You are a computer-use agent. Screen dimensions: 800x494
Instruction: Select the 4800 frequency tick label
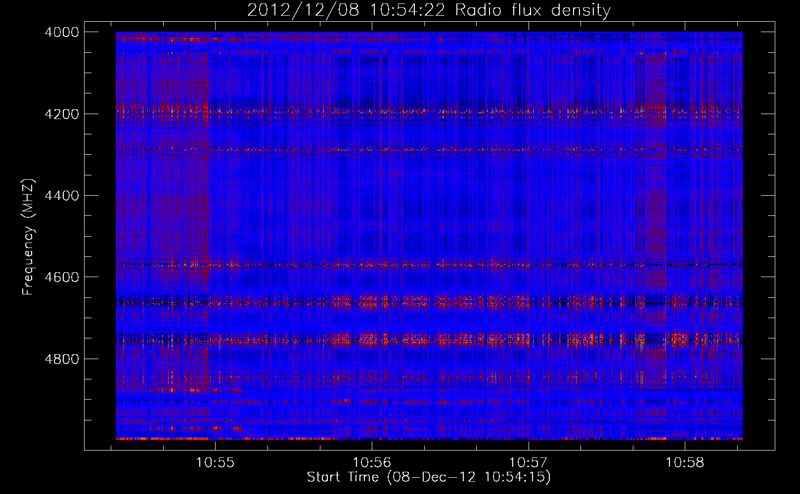(62, 359)
